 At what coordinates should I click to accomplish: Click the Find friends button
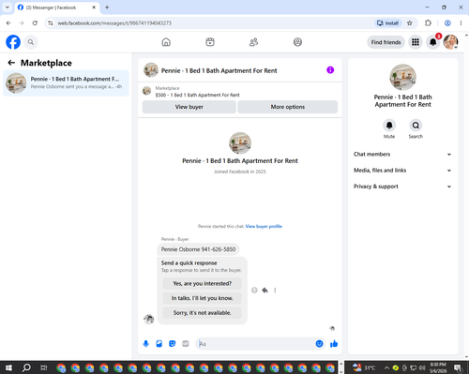386,42
